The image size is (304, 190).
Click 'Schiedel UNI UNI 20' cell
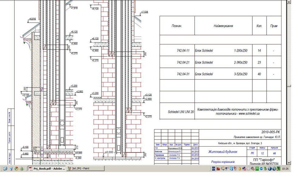point(181,112)
